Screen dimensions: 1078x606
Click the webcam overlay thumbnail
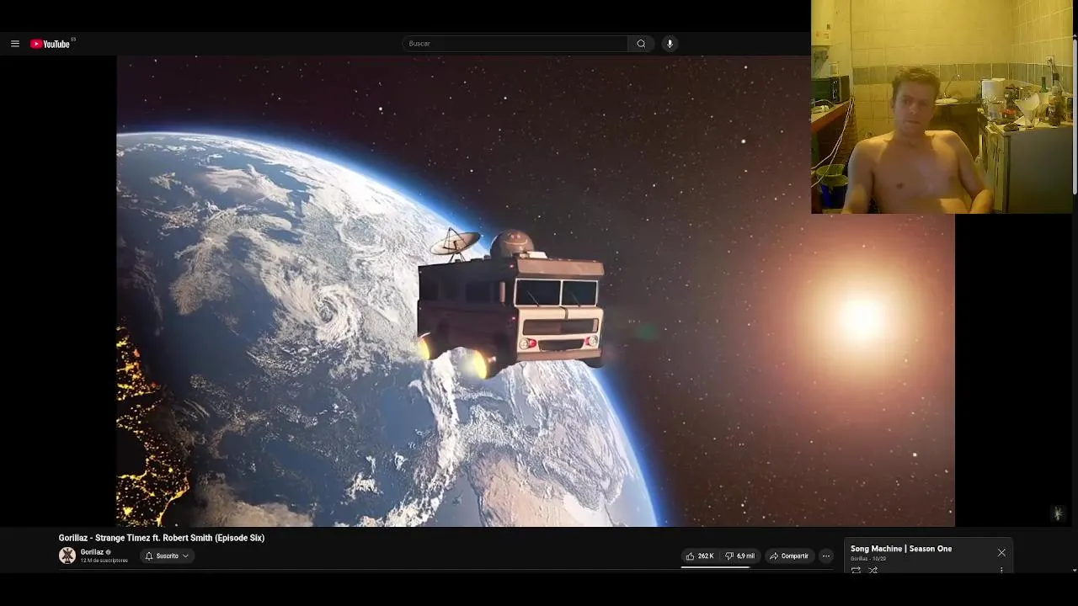pyautogui.click(x=942, y=107)
